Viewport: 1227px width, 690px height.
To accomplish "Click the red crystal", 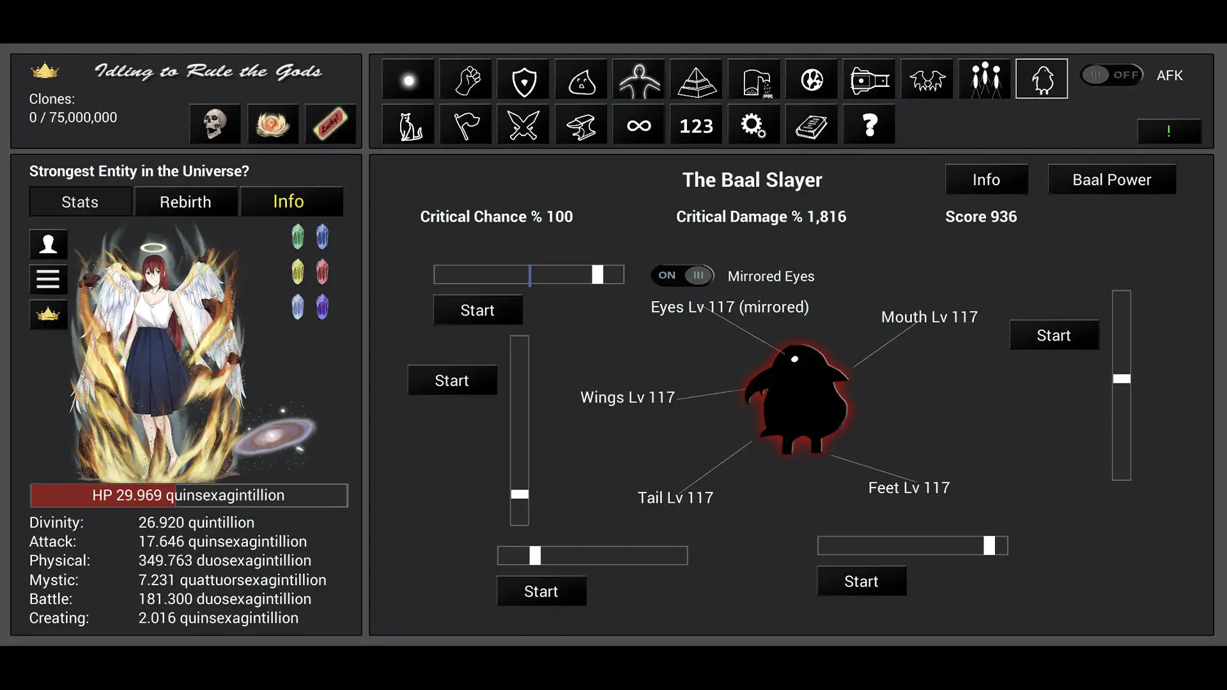I will 322,272.
